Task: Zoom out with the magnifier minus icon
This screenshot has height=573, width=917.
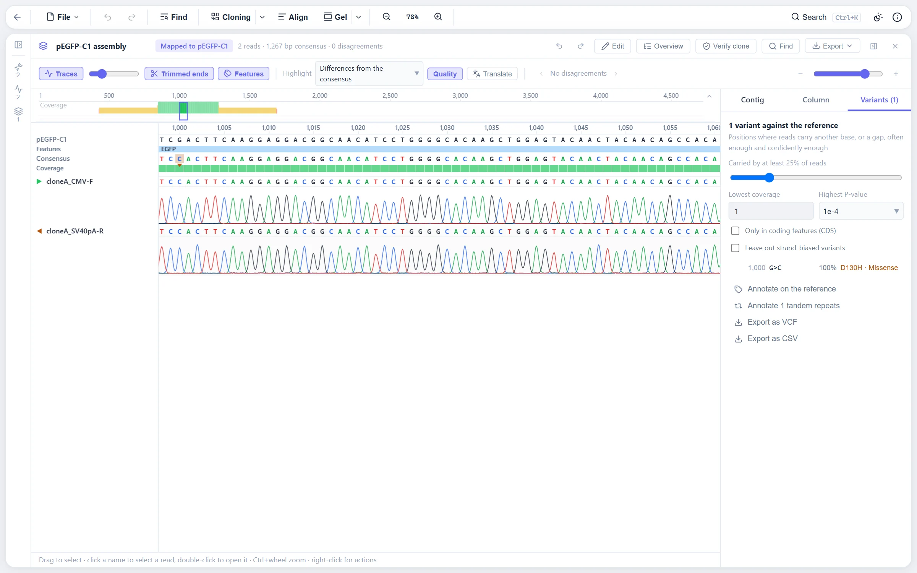Action: click(387, 17)
